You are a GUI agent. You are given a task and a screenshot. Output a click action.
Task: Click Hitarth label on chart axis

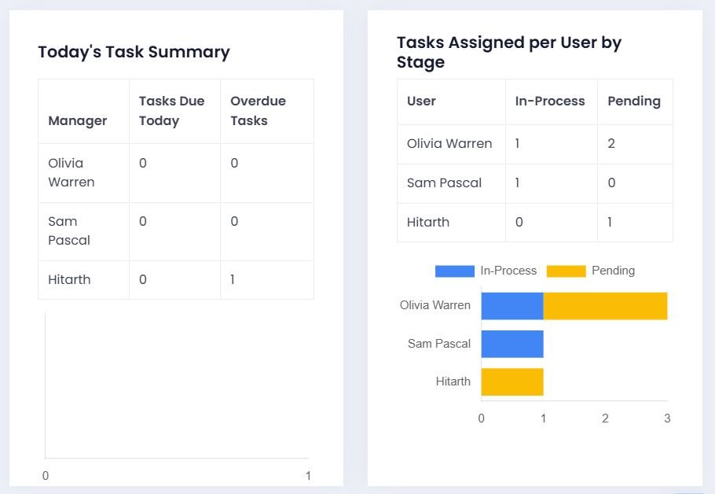(x=453, y=382)
